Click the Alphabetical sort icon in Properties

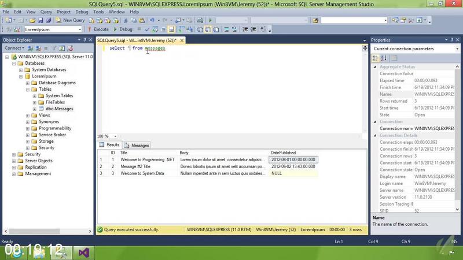pyautogui.click(x=384, y=58)
